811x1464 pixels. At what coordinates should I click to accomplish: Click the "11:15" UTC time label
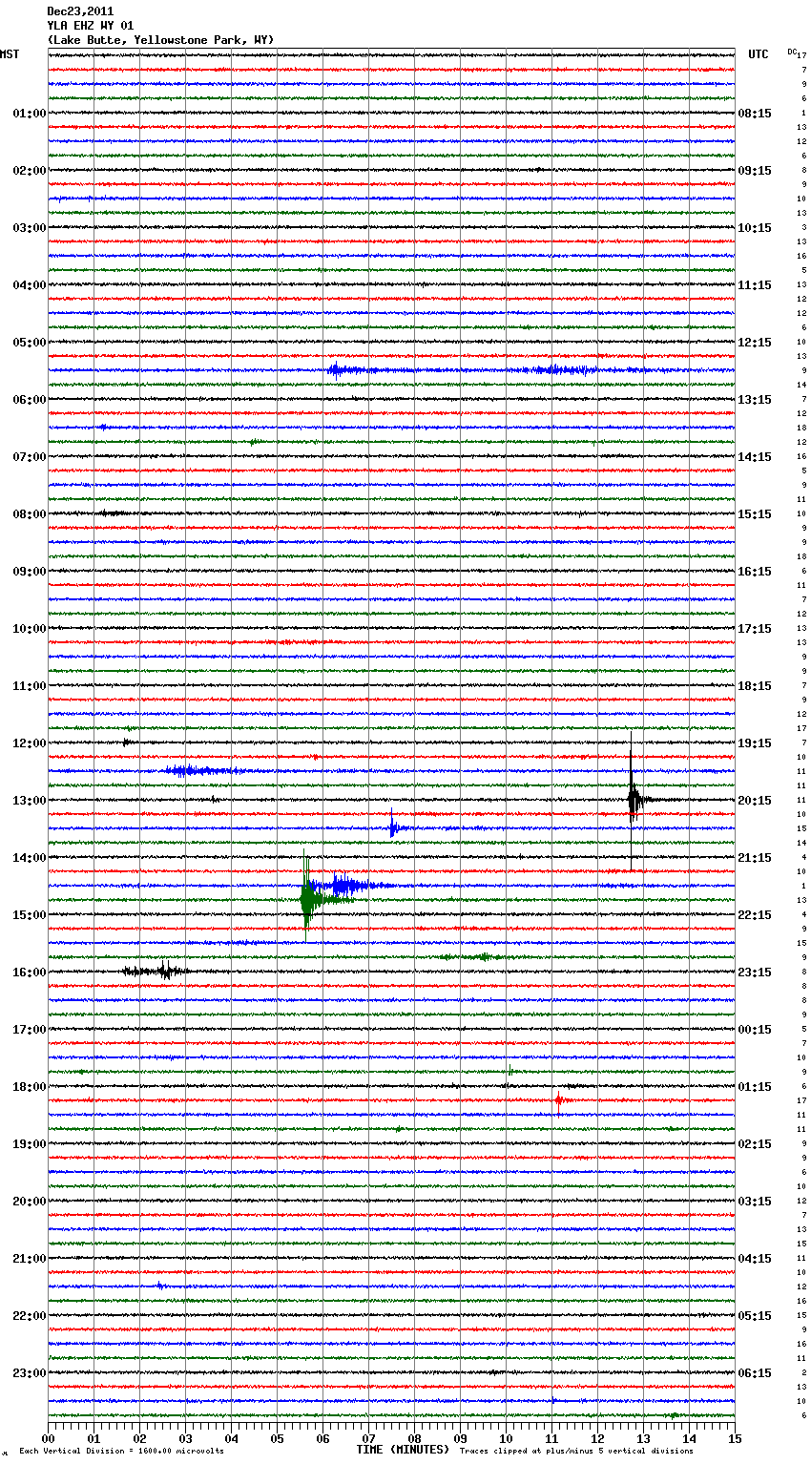pyautogui.click(x=755, y=285)
